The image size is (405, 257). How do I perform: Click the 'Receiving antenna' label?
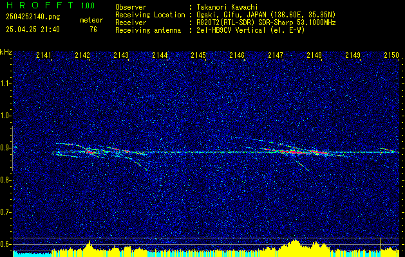(x=148, y=30)
